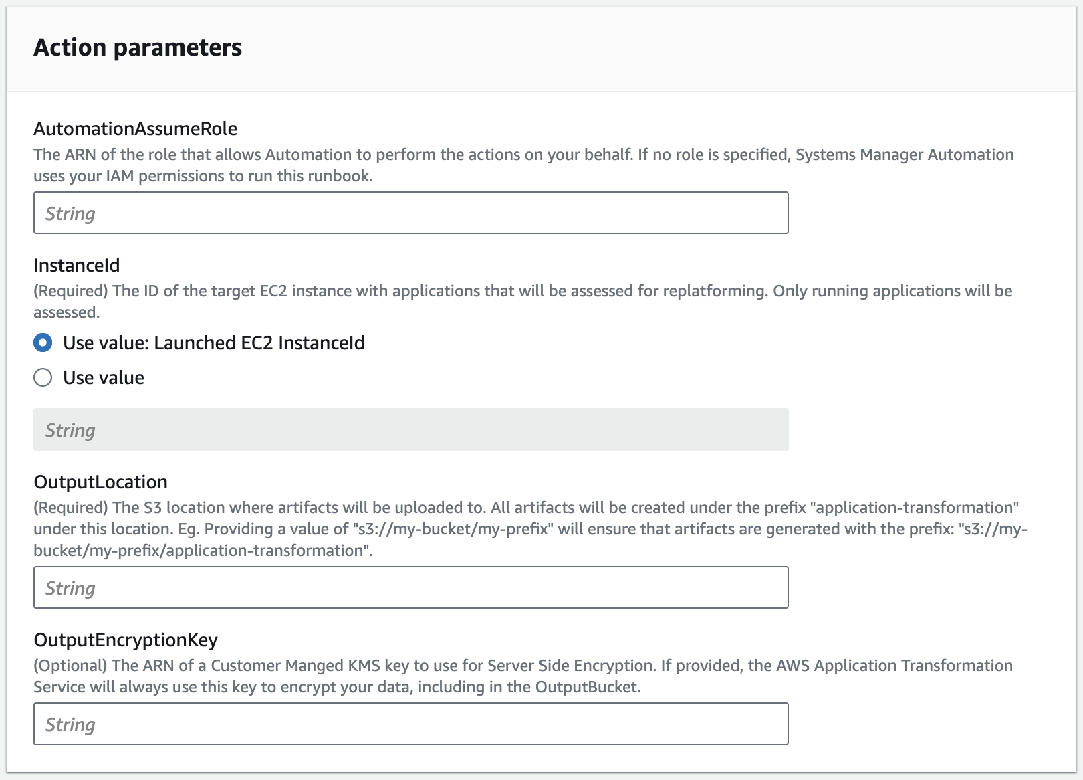
Task: Click the AutomationAssumeRole String input field
Action: coord(410,212)
